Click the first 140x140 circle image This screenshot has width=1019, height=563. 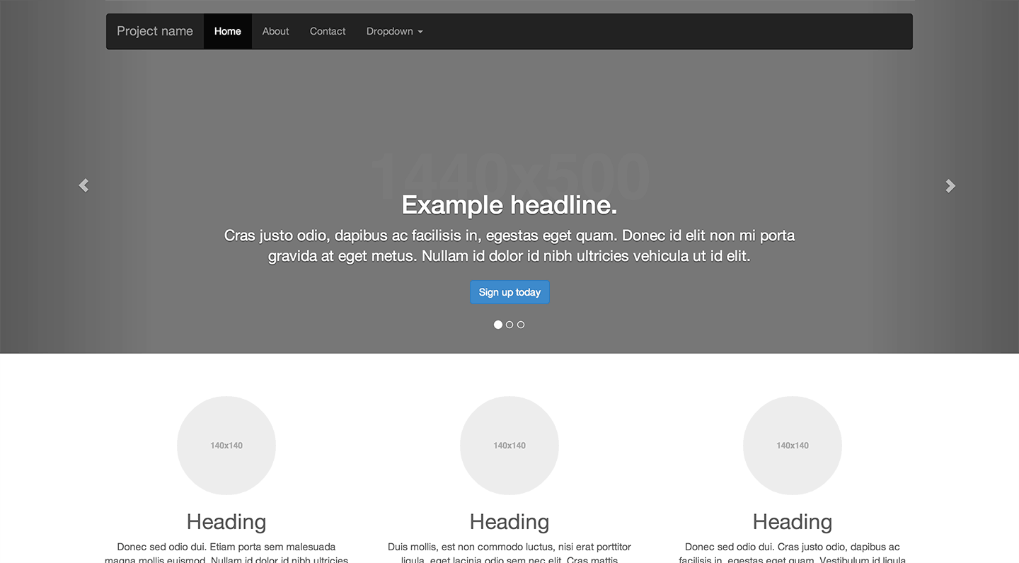coord(226,446)
